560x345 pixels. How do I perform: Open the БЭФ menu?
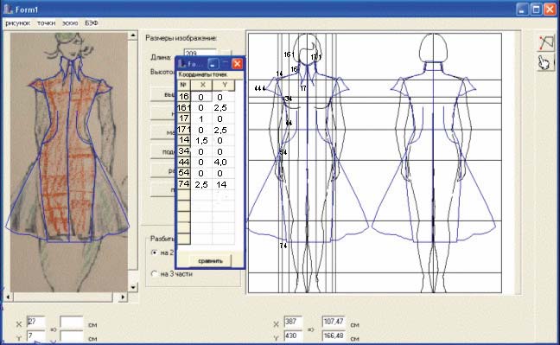click(92, 23)
